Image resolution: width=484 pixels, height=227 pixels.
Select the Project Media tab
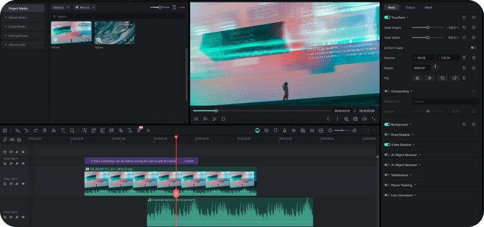(x=23, y=8)
